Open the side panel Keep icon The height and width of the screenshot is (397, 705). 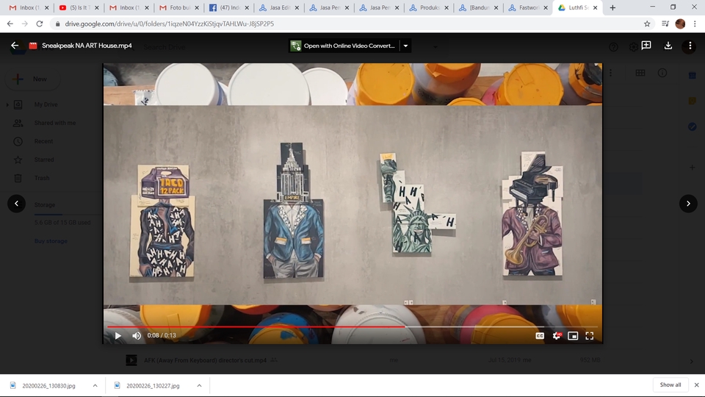tap(693, 101)
